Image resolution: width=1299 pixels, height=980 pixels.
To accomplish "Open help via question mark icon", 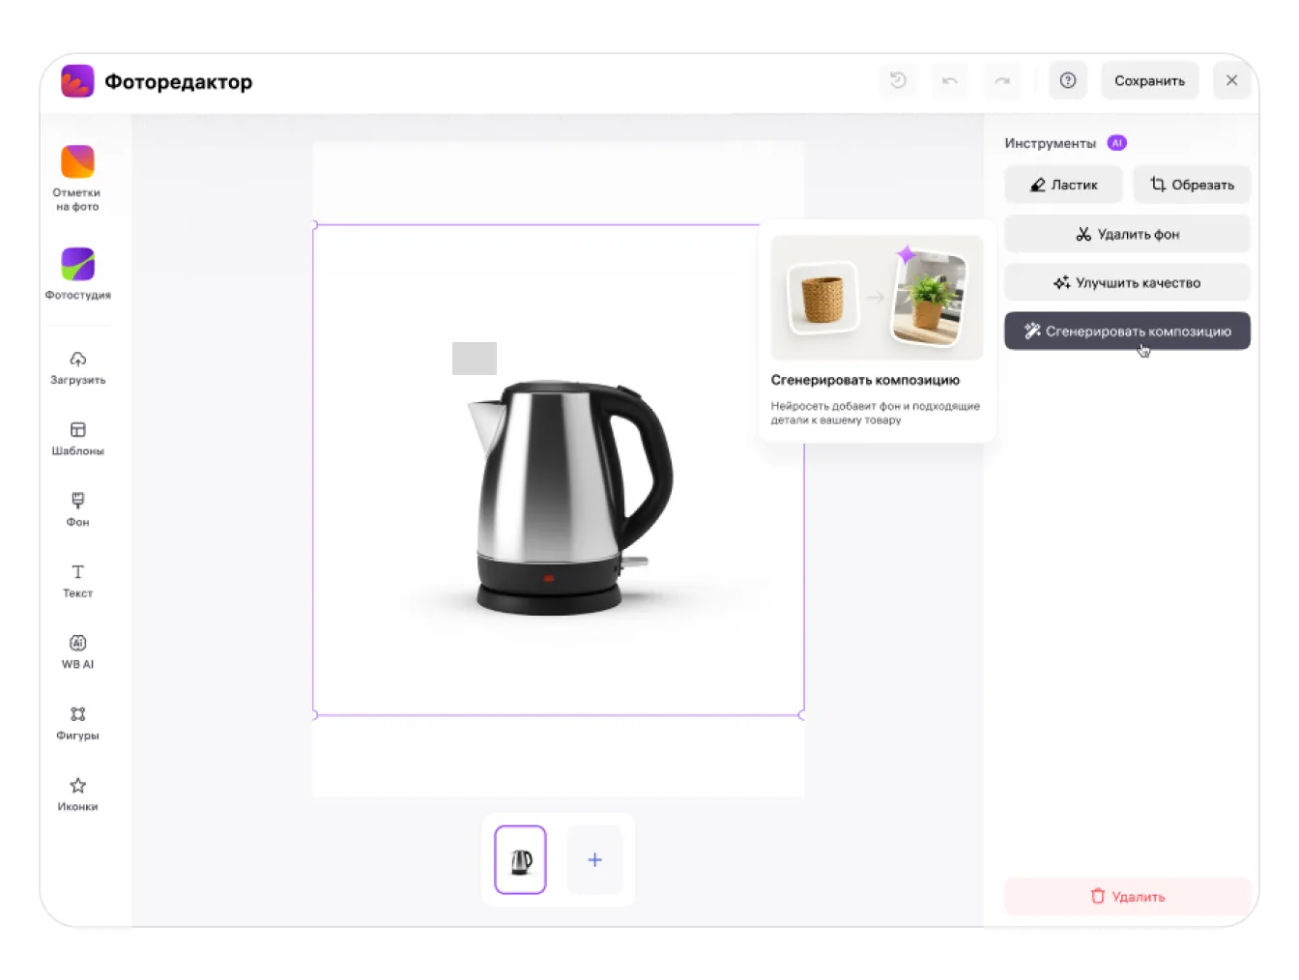I will pos(1068,81).
